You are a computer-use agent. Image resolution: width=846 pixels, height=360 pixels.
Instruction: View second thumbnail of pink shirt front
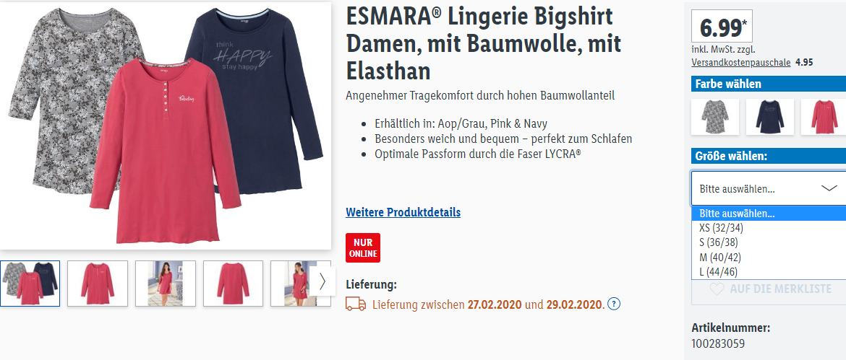(x=98, y=284)
